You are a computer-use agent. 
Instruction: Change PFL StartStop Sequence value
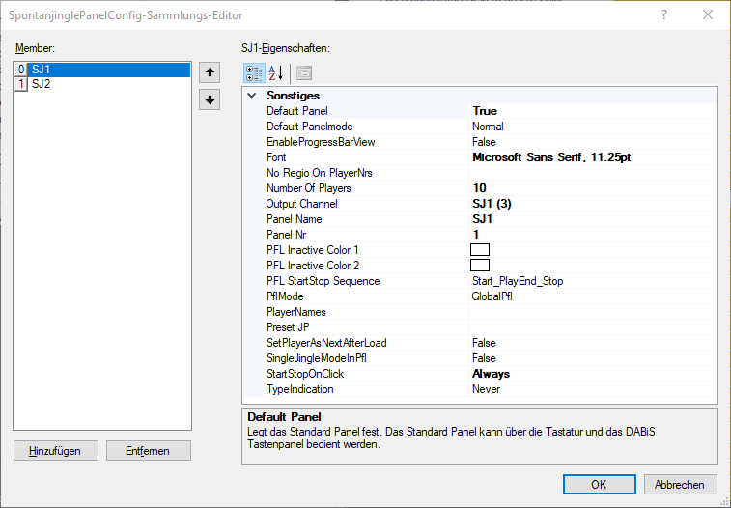click(x=593, y=281)
